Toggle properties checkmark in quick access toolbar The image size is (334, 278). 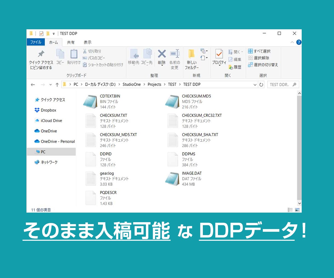click(x=41, y=33)
